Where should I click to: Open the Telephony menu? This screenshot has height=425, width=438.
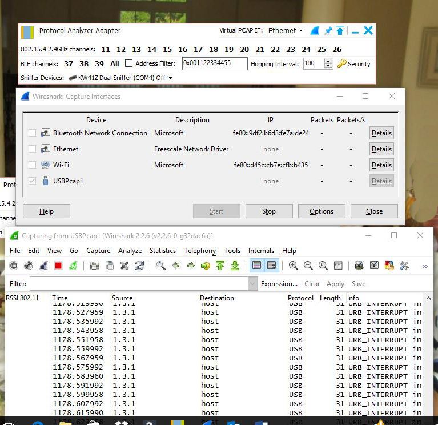tap(200, 251)
